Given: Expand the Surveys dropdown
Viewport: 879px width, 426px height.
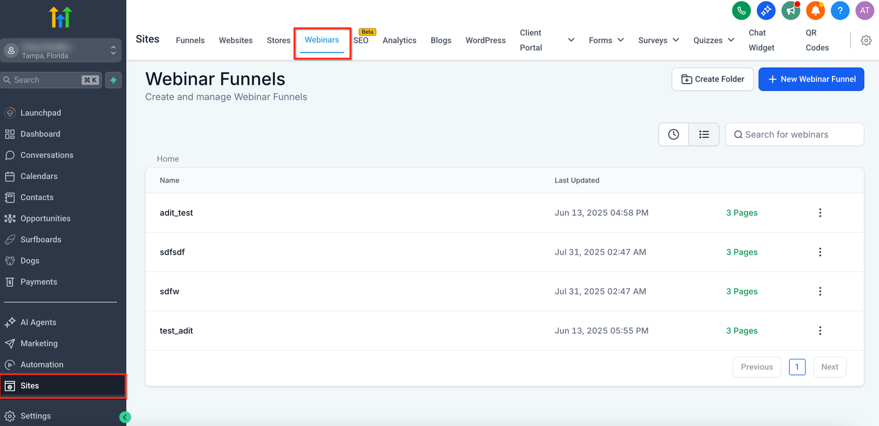Looking at the screenshot, I should coord(658,40).
